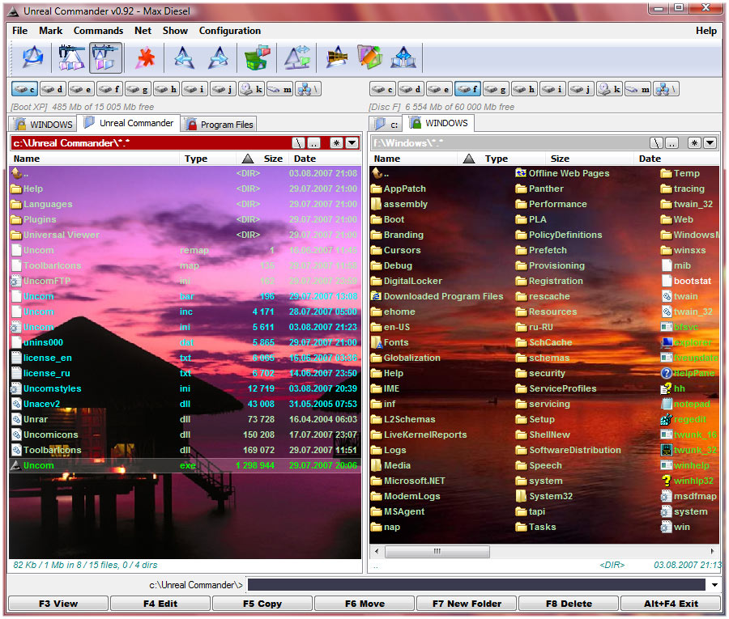The height and width of the screenshot is (619, 729).
Task: Click the F6 Move button
Action: (364, 604)
